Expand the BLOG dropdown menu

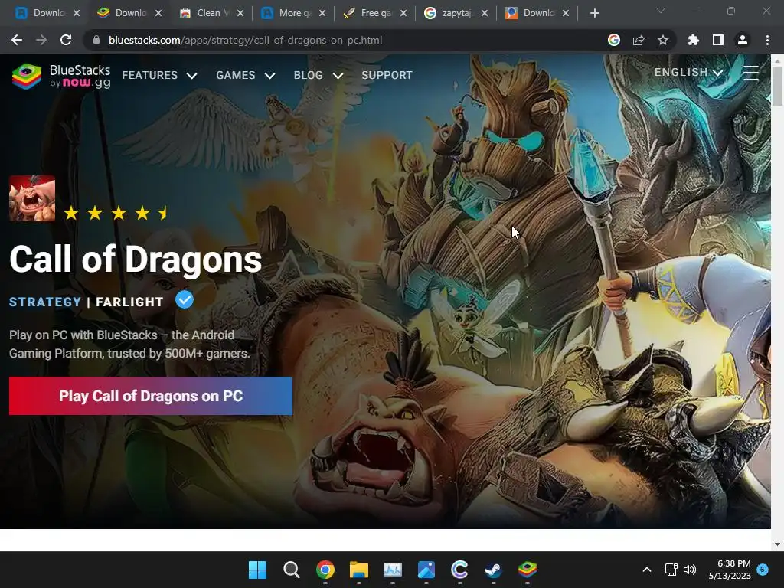(x=318, y=75)
